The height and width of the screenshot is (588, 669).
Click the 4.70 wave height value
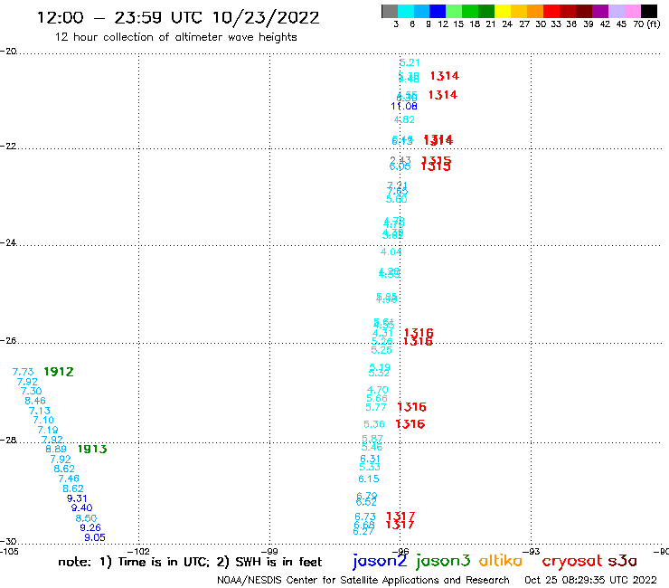coord(378,390)
